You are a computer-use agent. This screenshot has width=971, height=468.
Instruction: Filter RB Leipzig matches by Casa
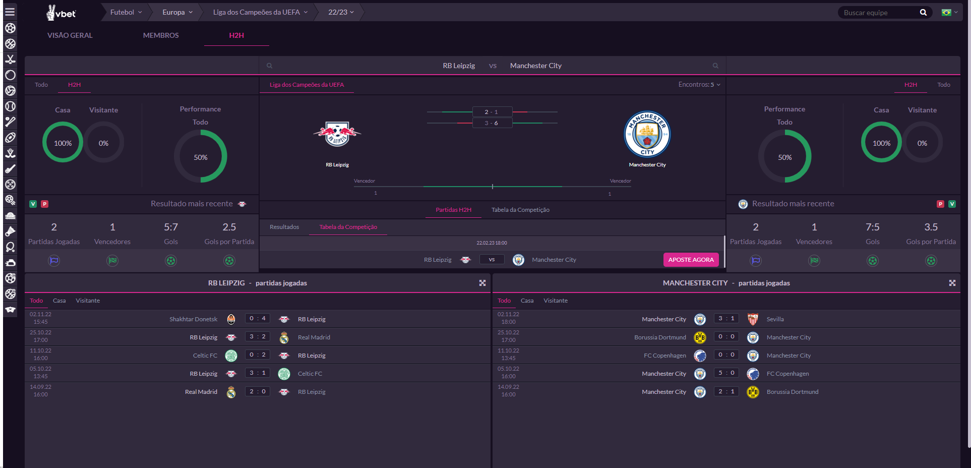[x=59, y=301]
